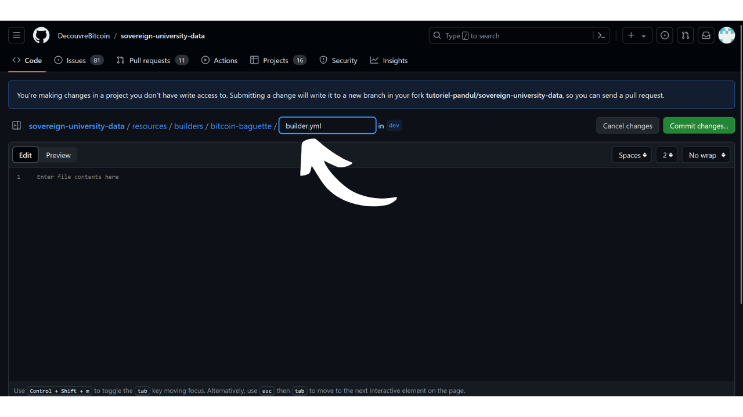The image size is (743, 417).
Task: Open the Spaces indent mode dropdown
Action: [x=632, y=155]
